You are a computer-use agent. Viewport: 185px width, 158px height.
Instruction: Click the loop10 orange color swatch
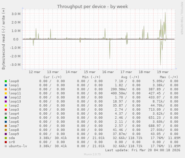(6, 89)
